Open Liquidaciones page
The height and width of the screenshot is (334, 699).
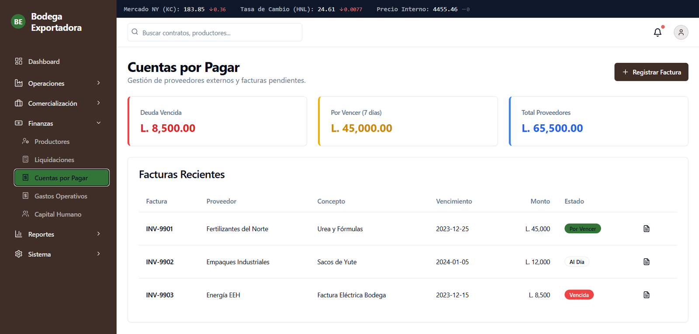click(x=62, y=160)
